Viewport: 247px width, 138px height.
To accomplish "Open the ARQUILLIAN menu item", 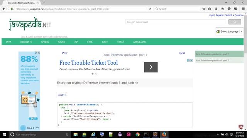I will pos(139,42).
